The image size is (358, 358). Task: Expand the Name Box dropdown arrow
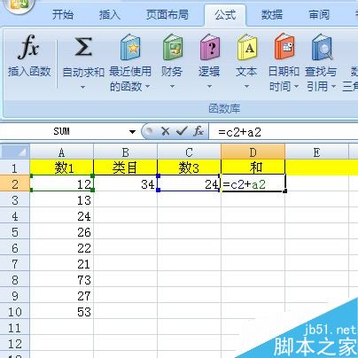[x=132, y=132]
